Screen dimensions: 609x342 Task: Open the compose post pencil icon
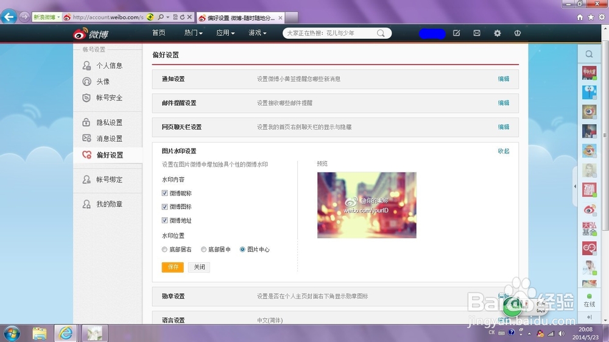point(456,33)
